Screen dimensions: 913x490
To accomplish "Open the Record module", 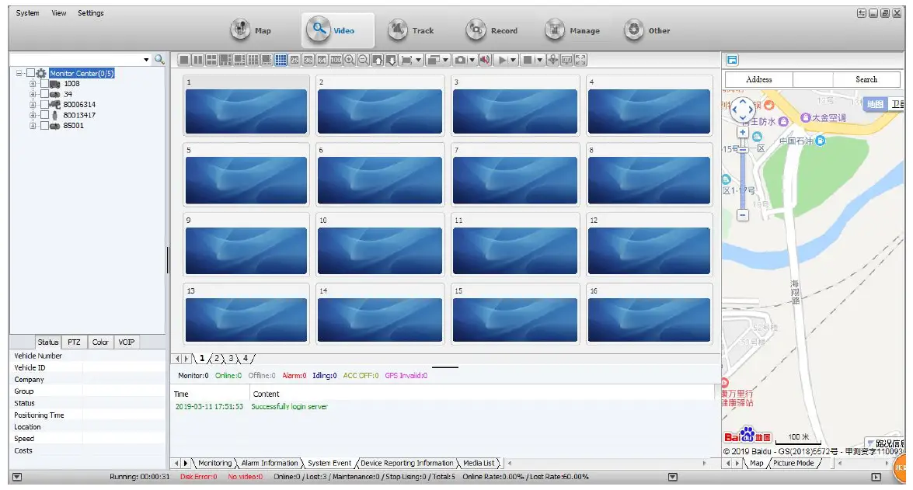I will pos(492,30).
